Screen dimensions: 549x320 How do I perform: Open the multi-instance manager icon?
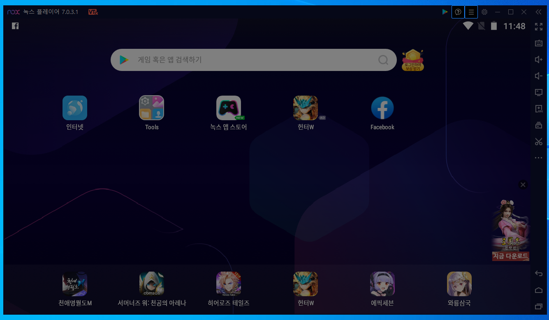tap(539, 125)
